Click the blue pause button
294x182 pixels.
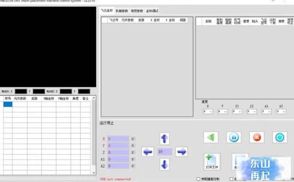234,137
